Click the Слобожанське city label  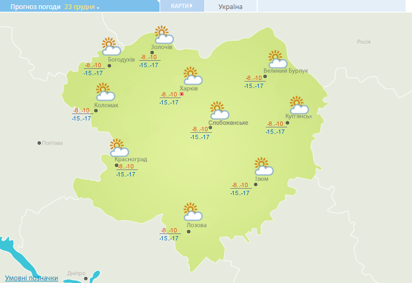228,123
